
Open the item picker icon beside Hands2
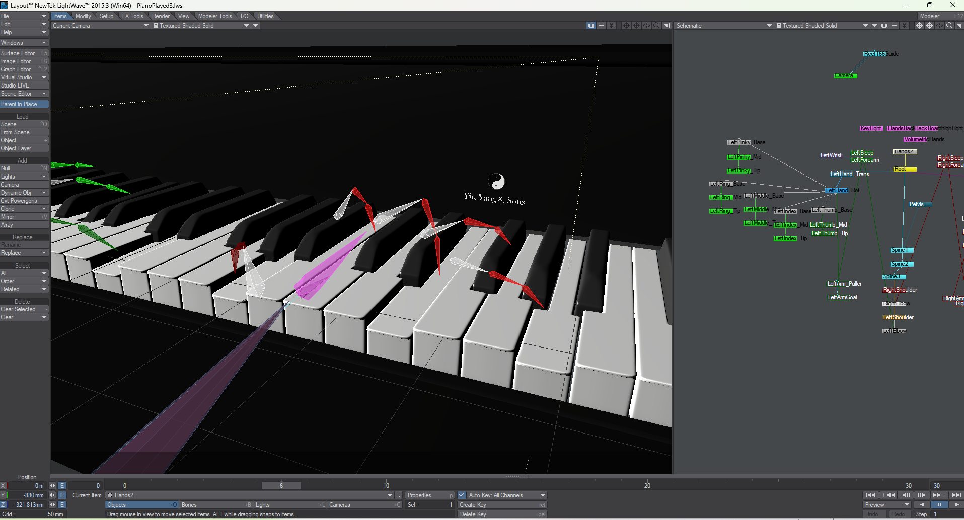pyautogui.click(x=399, y=495)
